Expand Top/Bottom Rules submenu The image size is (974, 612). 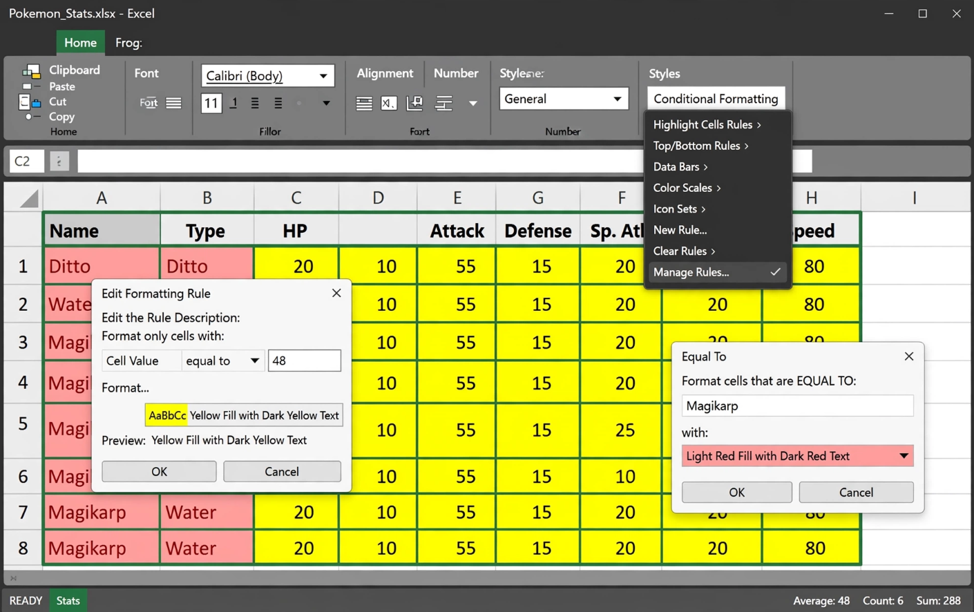(x=718, y=146)
